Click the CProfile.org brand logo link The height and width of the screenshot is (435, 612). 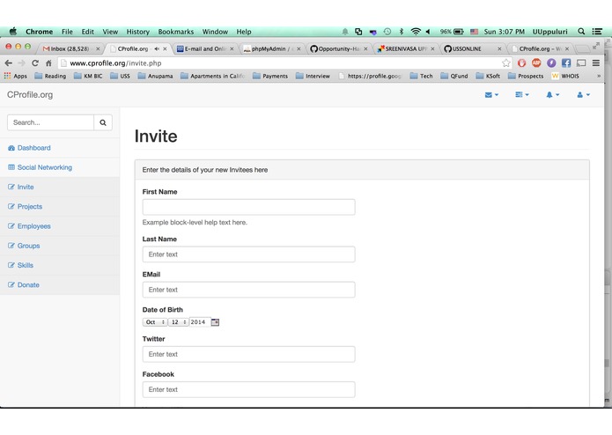point(30,95)
